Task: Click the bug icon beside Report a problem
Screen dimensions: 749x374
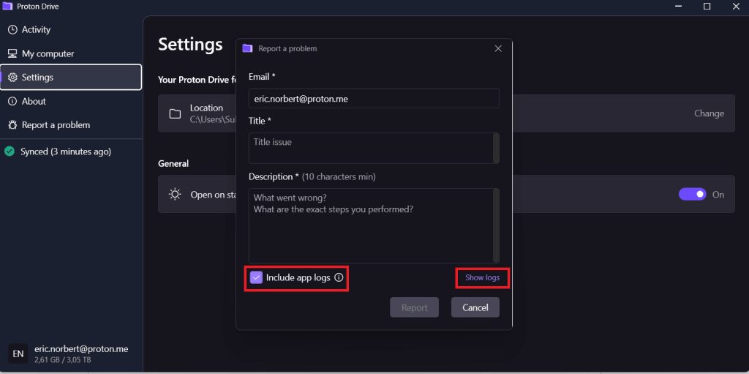Action: pyautogui.click(x=12, y=125)
